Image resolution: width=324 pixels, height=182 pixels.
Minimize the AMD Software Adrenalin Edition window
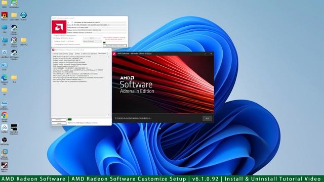205,54
